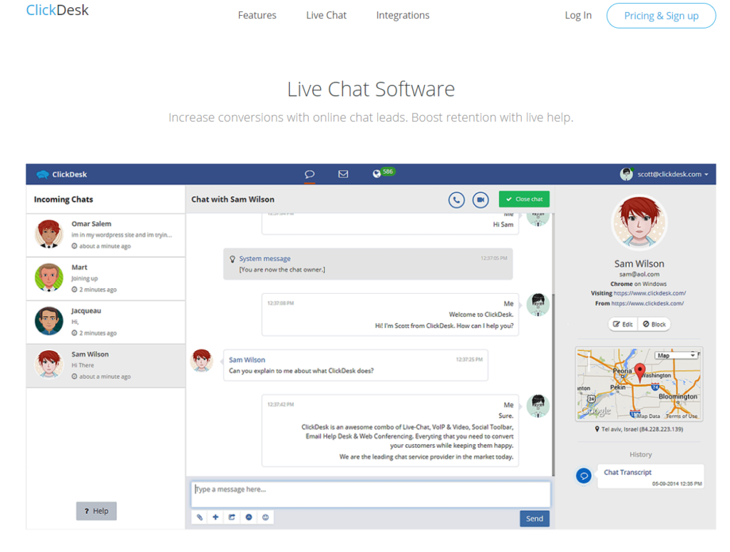The height and width of the screenshot is (552, 730).
Task: Click scott's avatar in the dashboard header
Action: pos(626,174)
